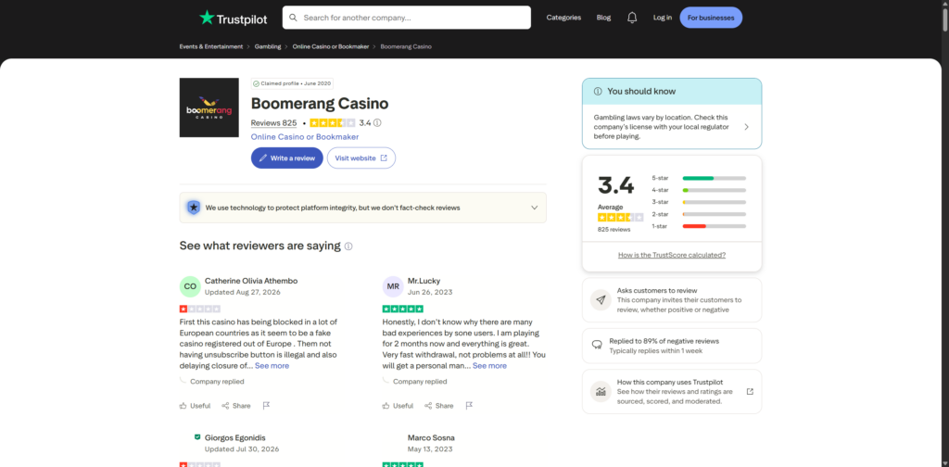Click reviewer name Giorgos Egonidis
949x467 pixels.
(x=234, y=437)
